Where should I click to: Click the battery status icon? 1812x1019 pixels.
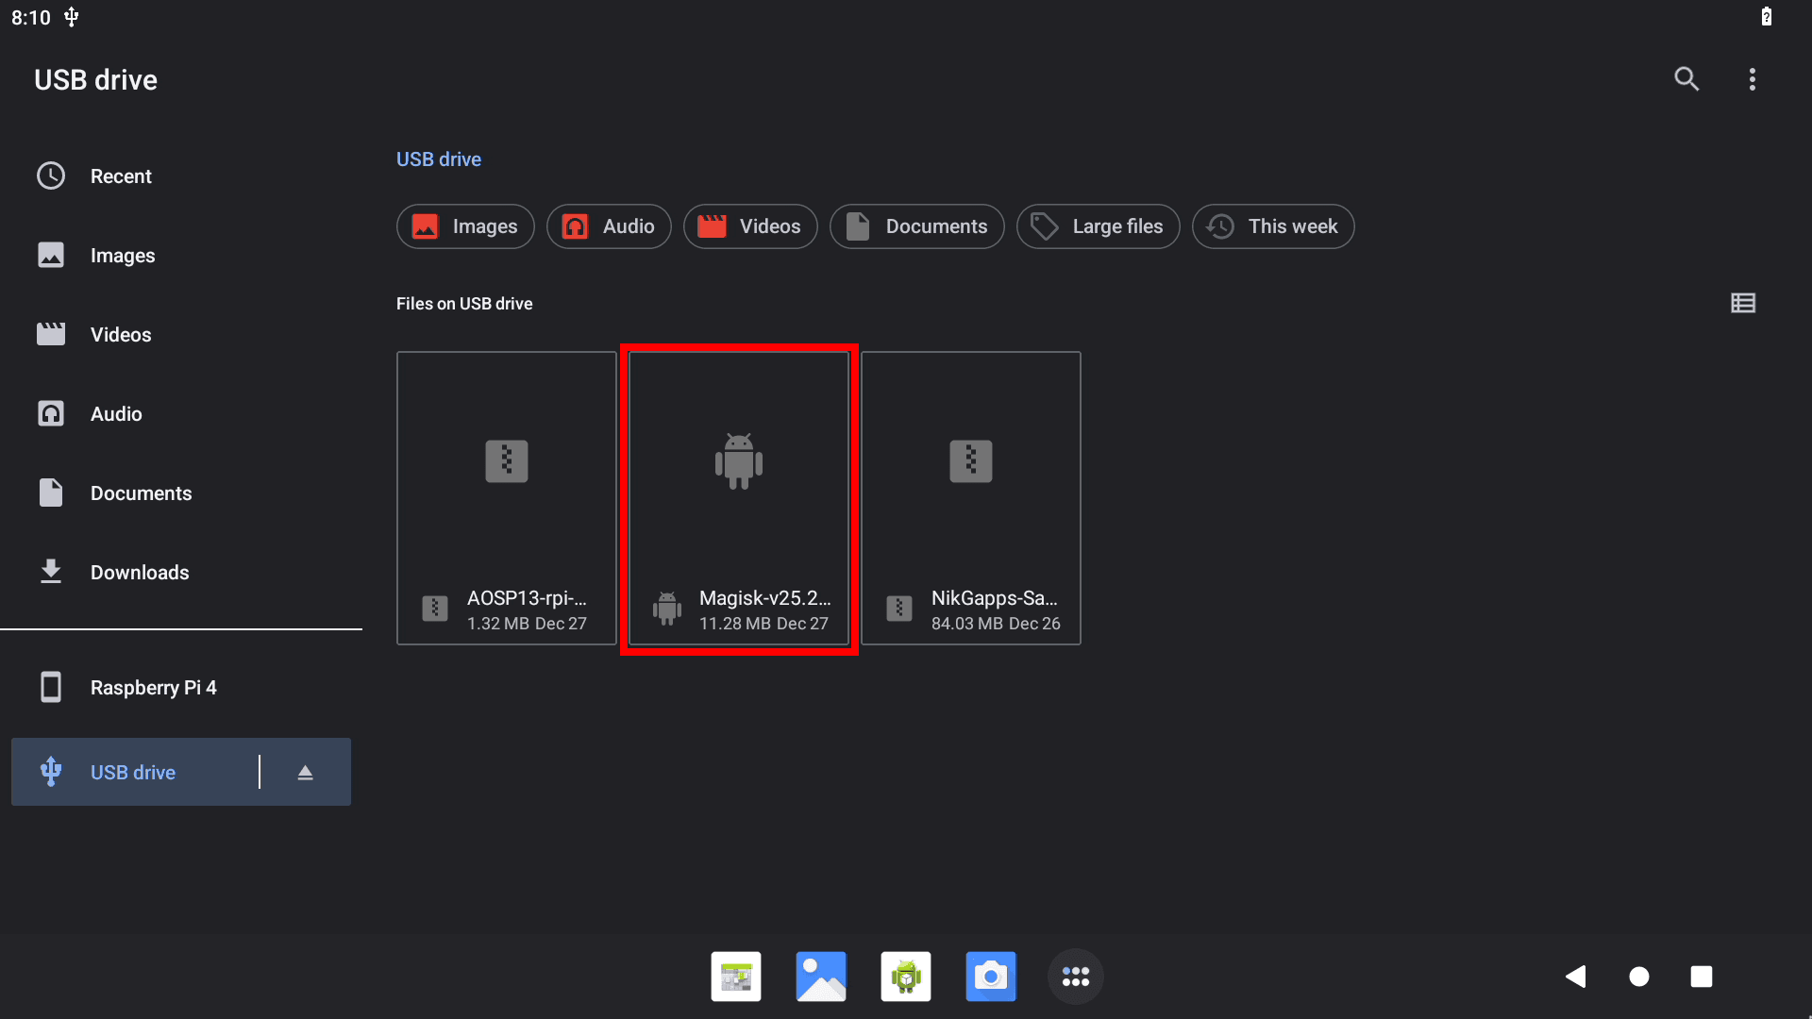pos(1767,17)
